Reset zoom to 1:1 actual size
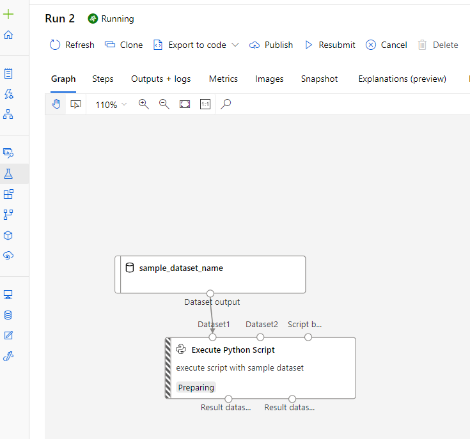The height and width of the screenshot is (439, 470). click(x=205, y=104)
